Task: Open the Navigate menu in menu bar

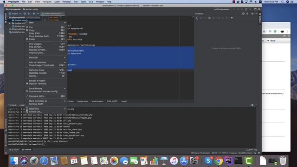Action: pos(47,2)
